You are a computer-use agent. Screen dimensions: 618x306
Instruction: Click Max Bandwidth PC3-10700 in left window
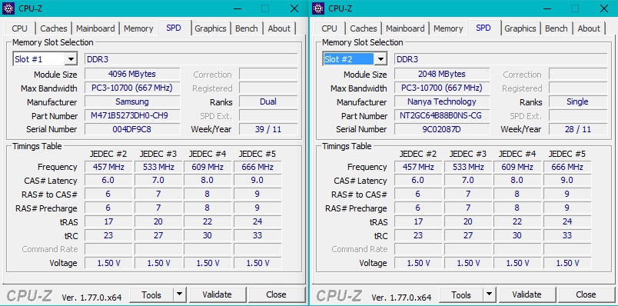[x=132, y=88]
